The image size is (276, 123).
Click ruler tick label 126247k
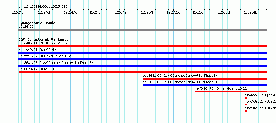[70, 12]
